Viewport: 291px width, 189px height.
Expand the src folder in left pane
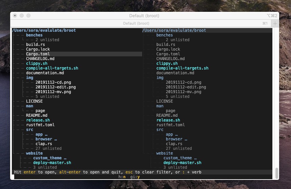[x=29, y=130]
